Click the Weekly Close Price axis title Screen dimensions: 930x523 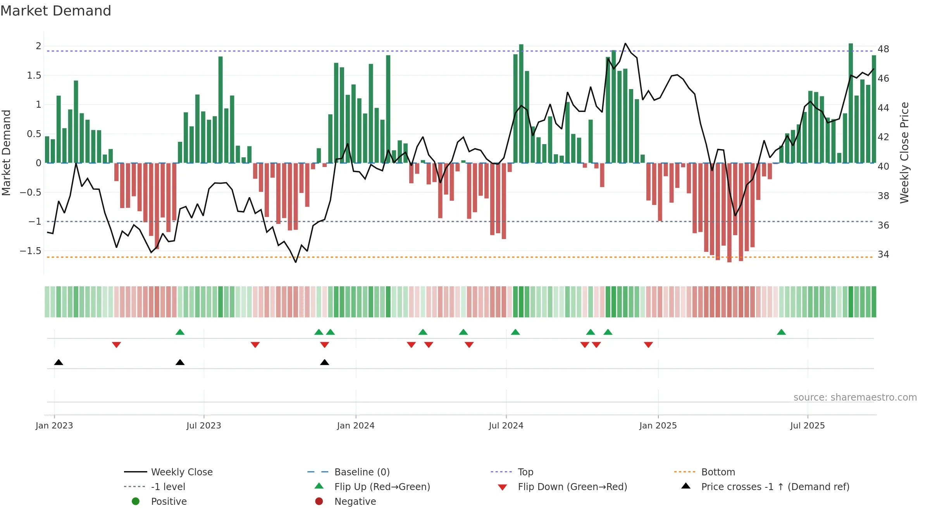pos(904,153)
